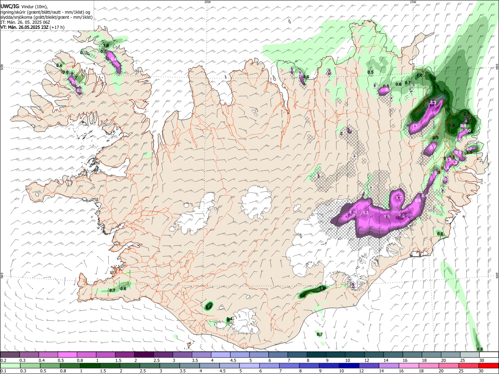This screenshot has height=374, width=499.
Task: Click the 20W longitude label
Action: pyautogui.click(x=207, y=2)
